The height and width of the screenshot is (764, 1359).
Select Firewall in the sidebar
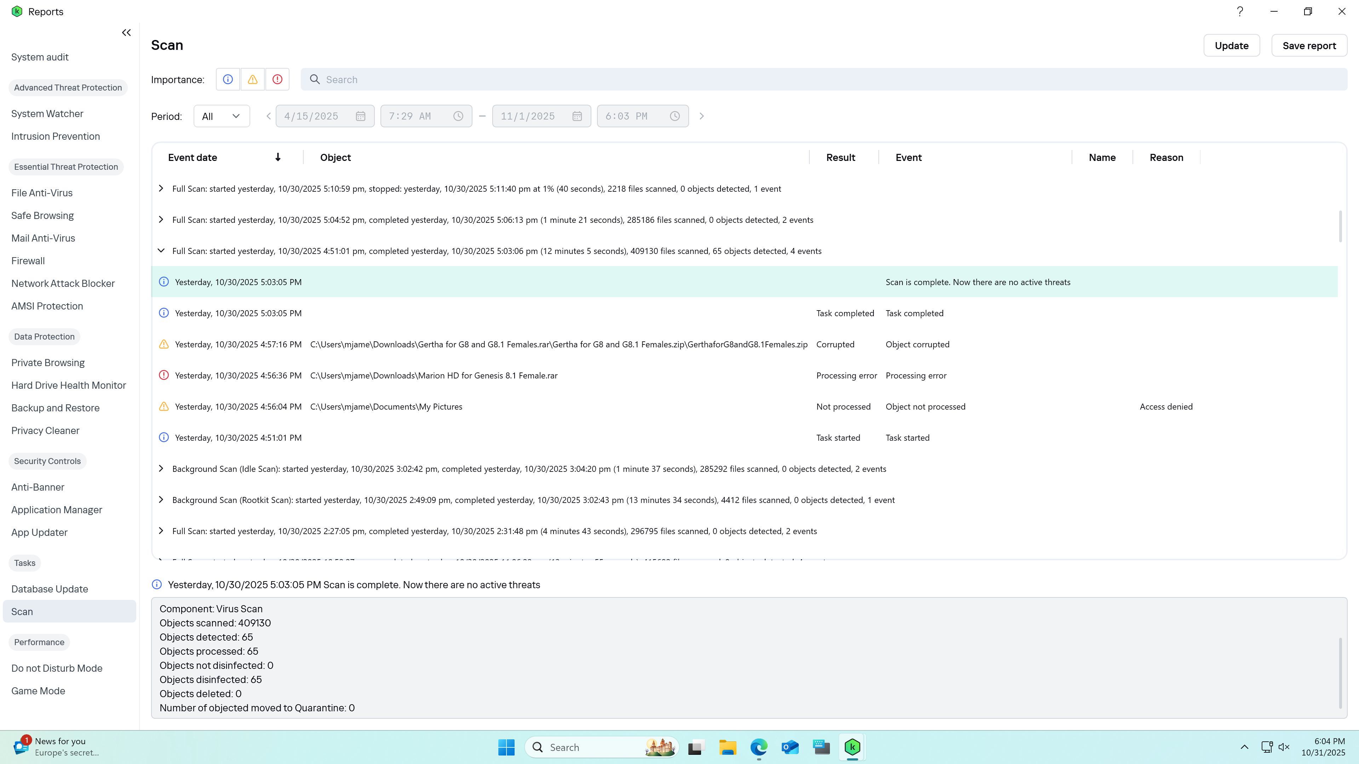pyautogui.click(x=28, y=260)
